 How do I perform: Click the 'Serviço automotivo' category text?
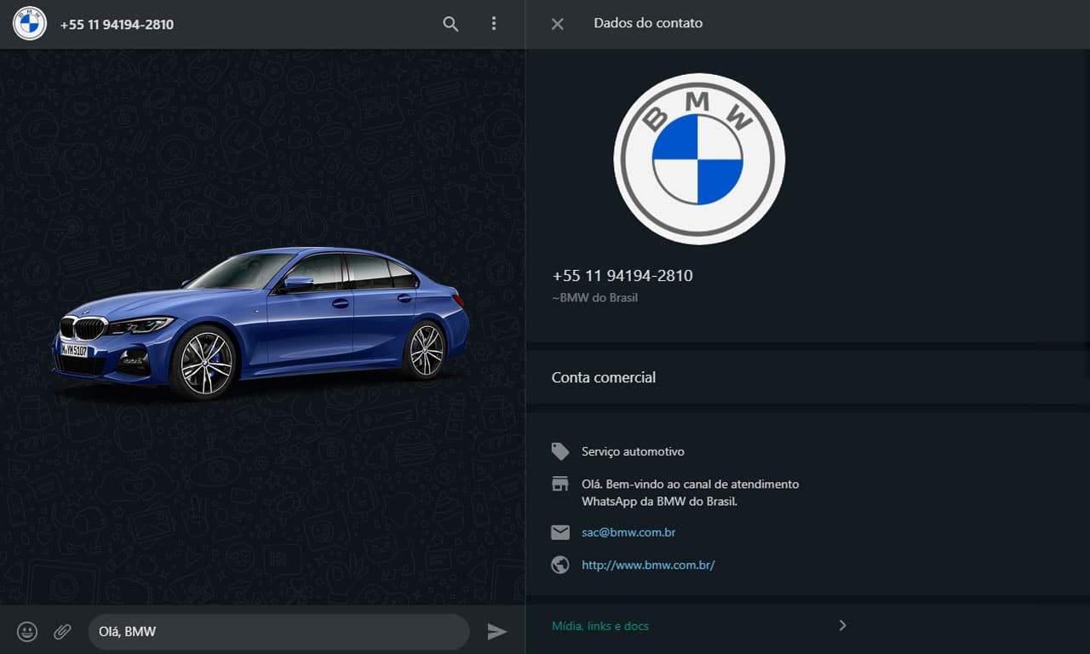pos(633,451)
